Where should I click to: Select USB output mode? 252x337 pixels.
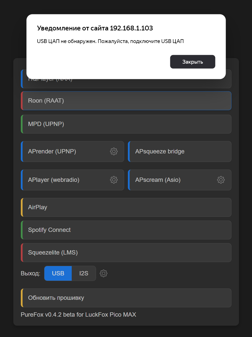[58, 273]
